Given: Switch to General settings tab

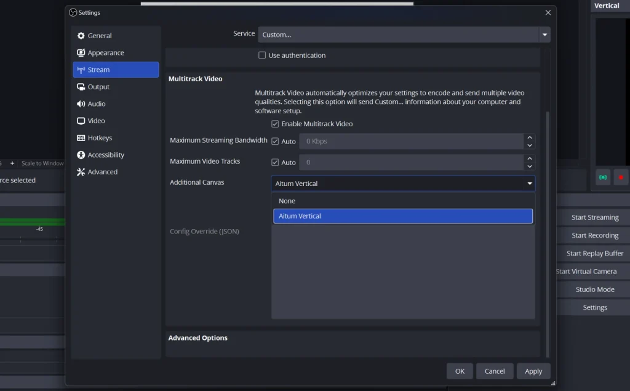Looking at the screenshot, I should coord(116,36).
